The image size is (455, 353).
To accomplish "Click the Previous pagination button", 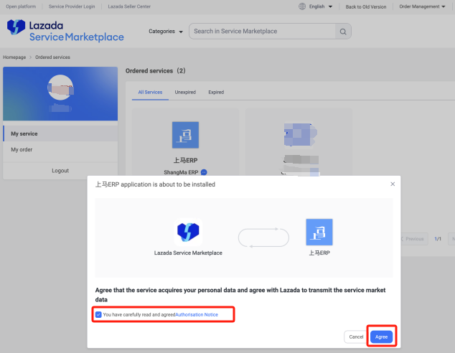I will pos(413,239).
